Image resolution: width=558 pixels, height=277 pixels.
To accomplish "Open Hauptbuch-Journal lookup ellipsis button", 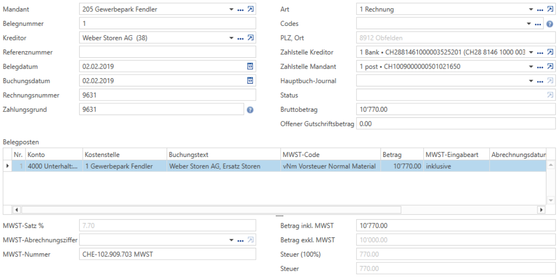I will [x=540, y=81].
